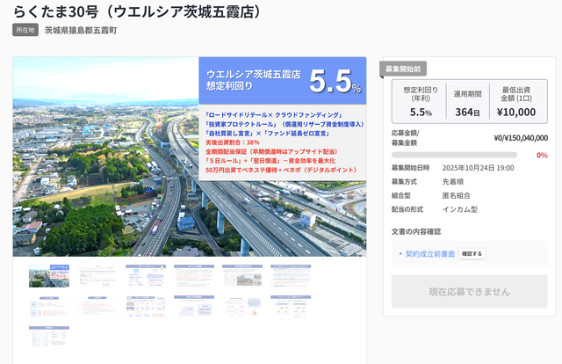Click the 文書の内容確認 heading

click(415, 231)
